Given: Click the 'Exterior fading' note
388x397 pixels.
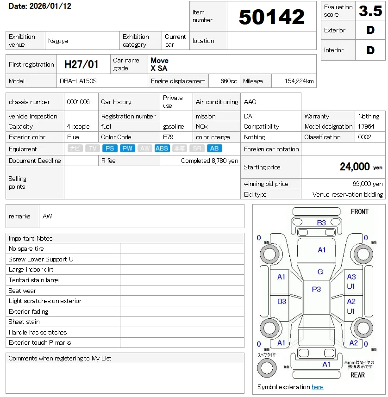Looking at the screenshot, I should [x=28, y=311].
